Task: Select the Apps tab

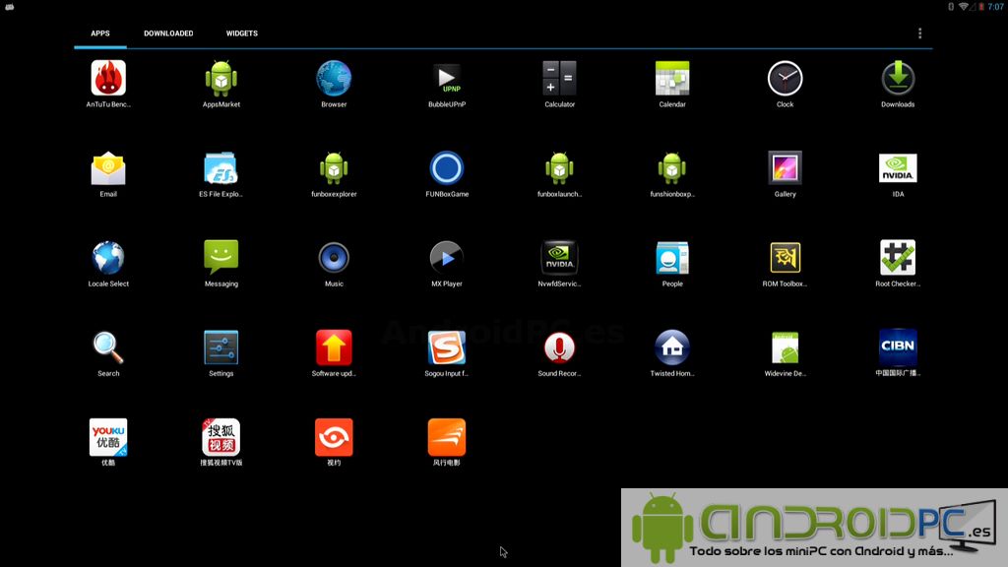Action: click(100, 33)
